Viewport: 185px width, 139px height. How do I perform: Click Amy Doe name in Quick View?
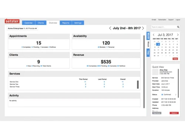point(164,70)
